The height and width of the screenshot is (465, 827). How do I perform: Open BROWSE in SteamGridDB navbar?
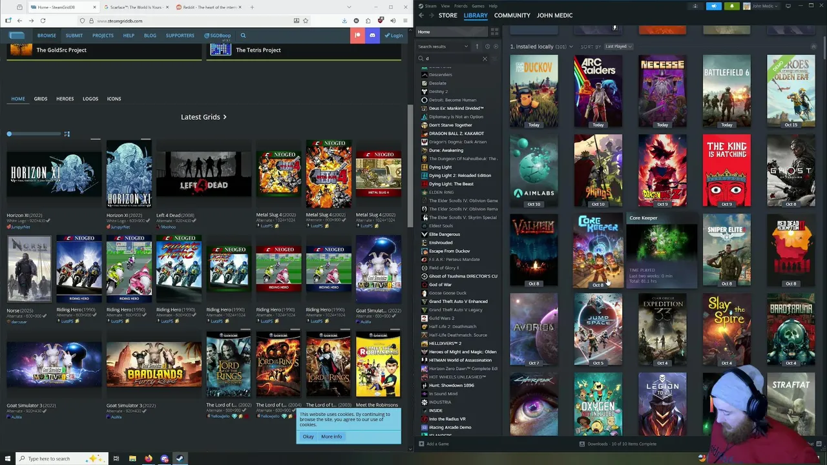coord(47,36)
